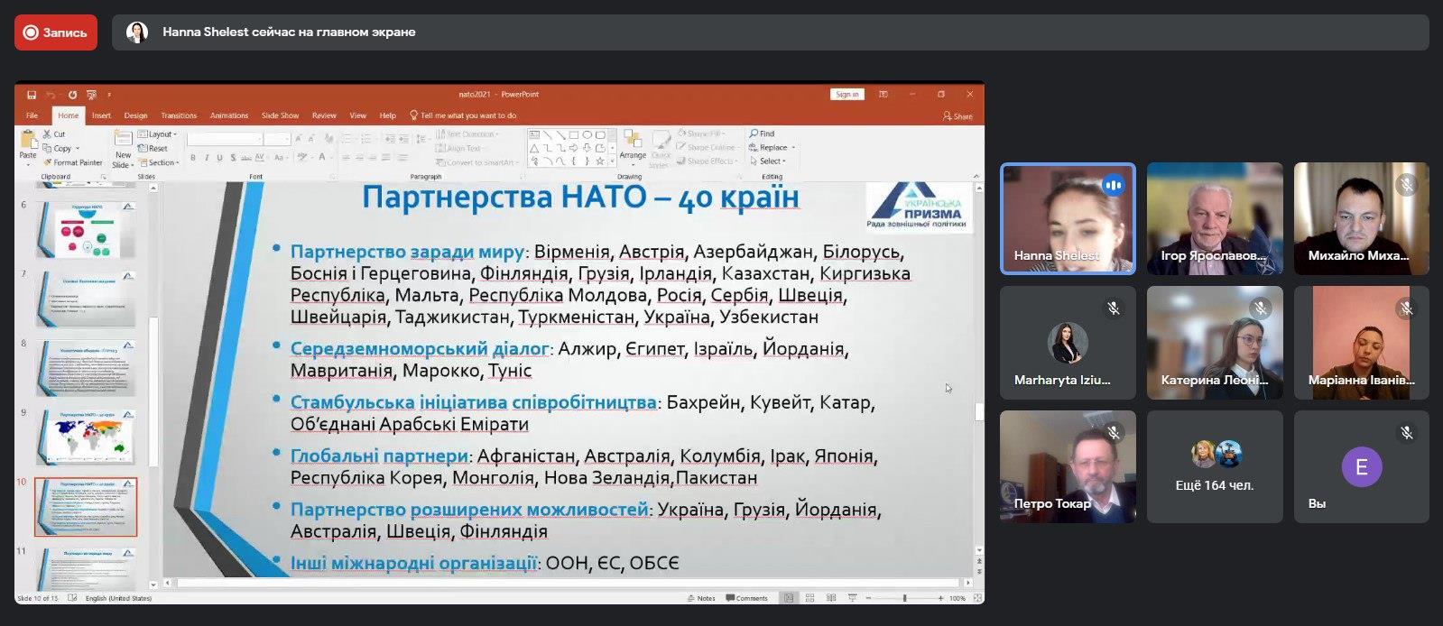Toggle Underline formatting

tap(219, 158)
